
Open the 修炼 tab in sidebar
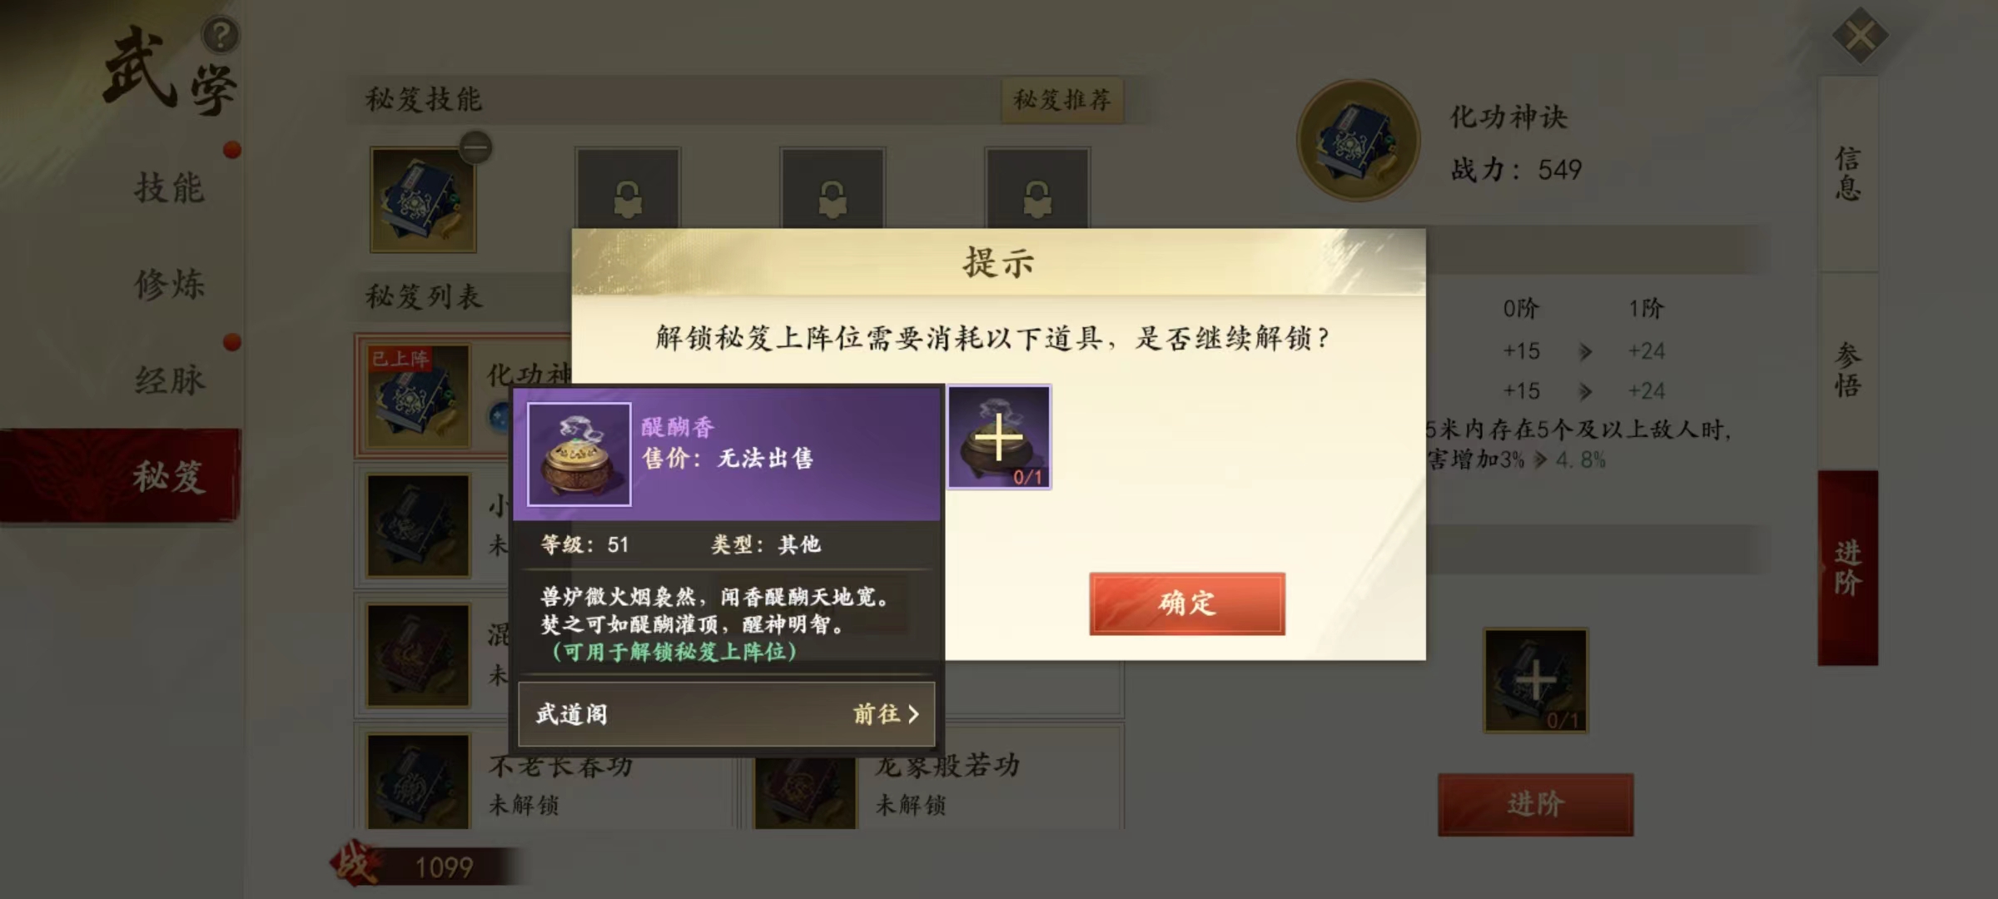170,284
